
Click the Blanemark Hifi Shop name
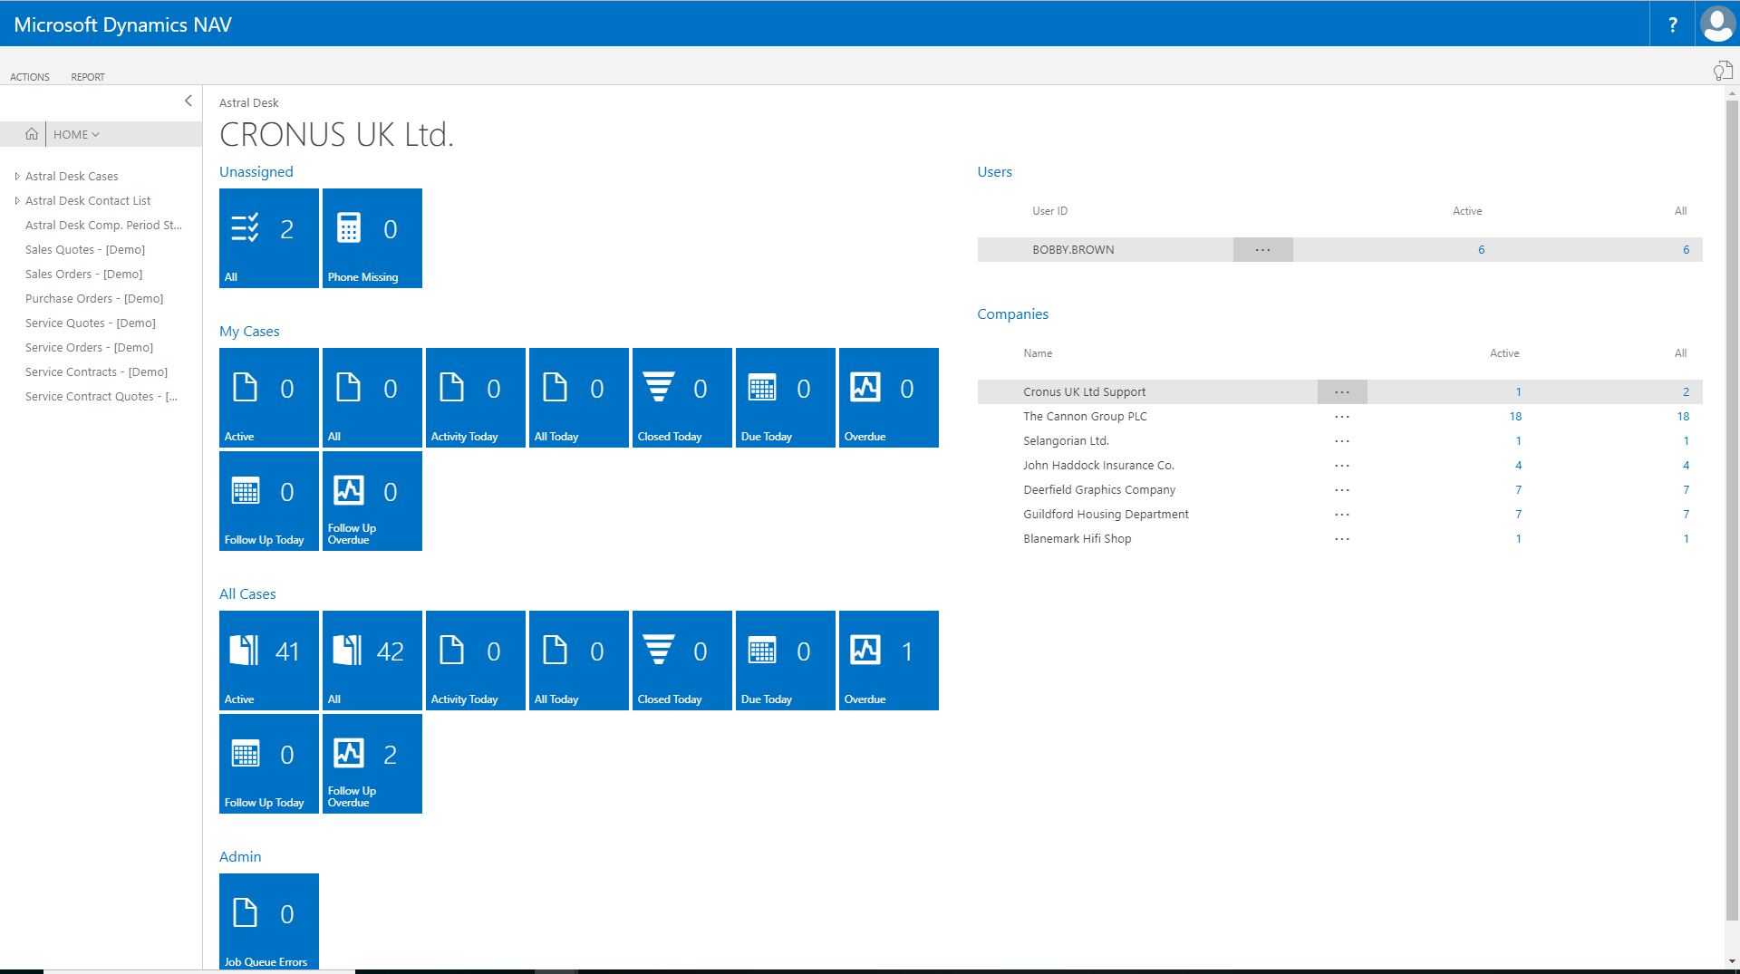point(1078,539)
